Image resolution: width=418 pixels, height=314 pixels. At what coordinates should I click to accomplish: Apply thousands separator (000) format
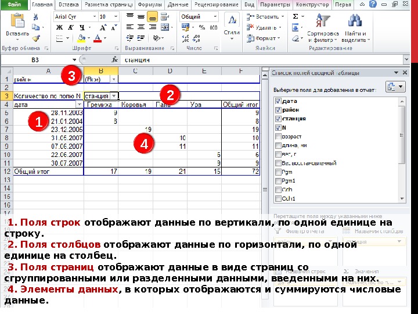(213, 27)
